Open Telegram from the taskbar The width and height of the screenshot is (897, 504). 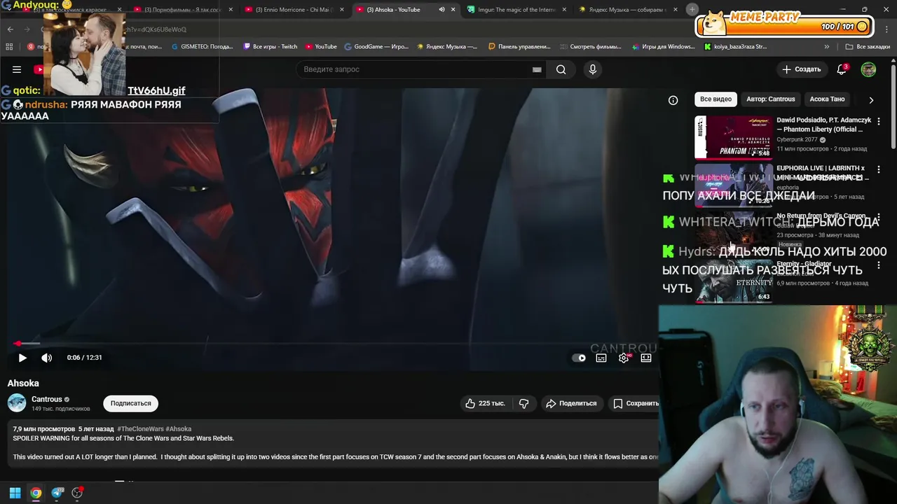point(57,493)
